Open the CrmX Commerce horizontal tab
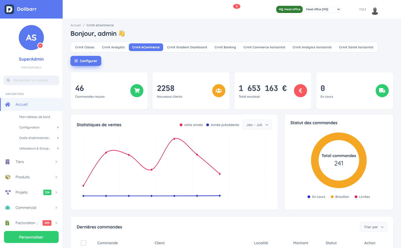401x248 pixels. pyautogui.click(x=264, y=47)
